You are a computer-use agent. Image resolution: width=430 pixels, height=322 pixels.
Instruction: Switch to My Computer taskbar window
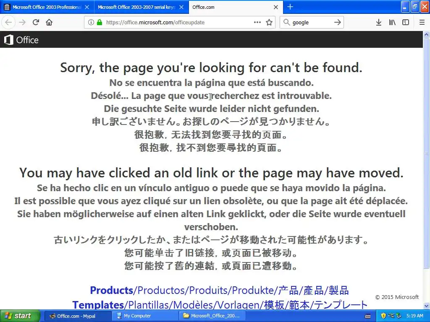(145, 316)
